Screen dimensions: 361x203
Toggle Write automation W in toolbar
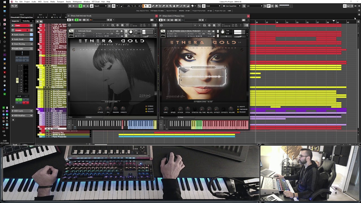[84, 6]
